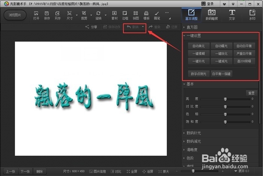Click the 撤销 undo icon
Viewport: 263px width, 176px height.
click(133, 27)
